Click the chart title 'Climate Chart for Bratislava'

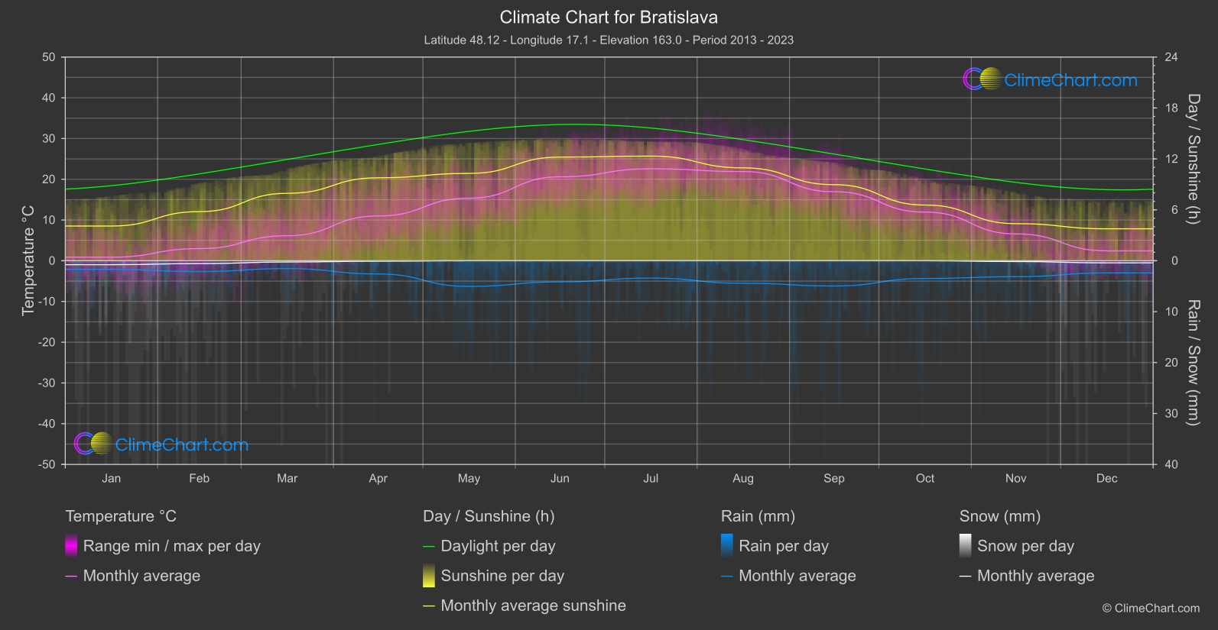click(x=609, y=17)
